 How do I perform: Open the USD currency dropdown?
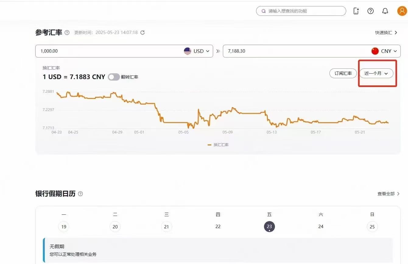pyautogui.click(x=197, y=51)
